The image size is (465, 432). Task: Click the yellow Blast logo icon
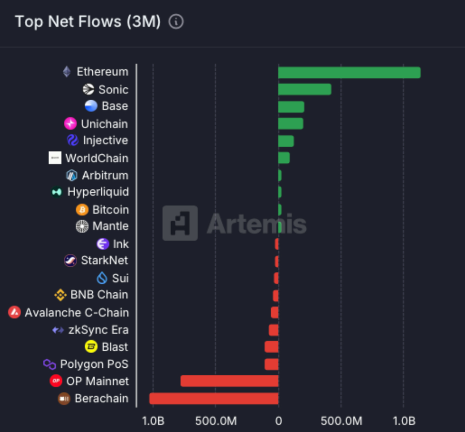point(91,347)
